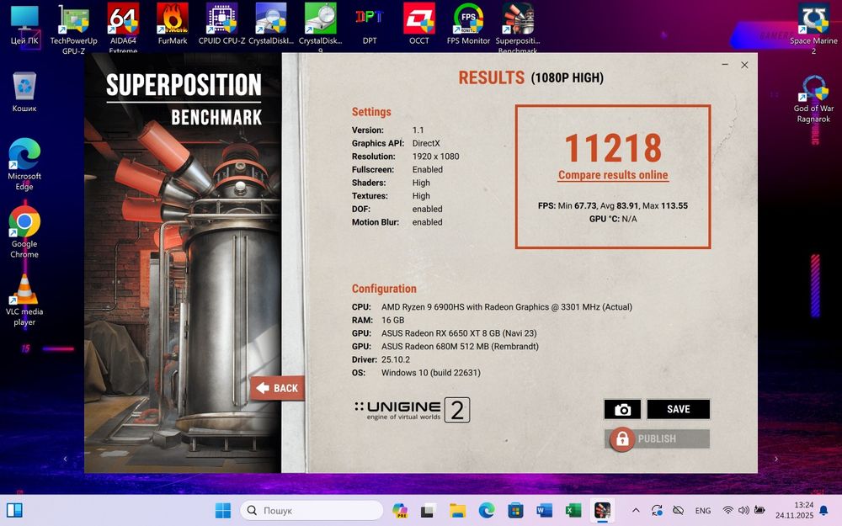Click the Windows 10 (build 22631) text
Screen dimensions: 842x526
(x=430, y=373)
